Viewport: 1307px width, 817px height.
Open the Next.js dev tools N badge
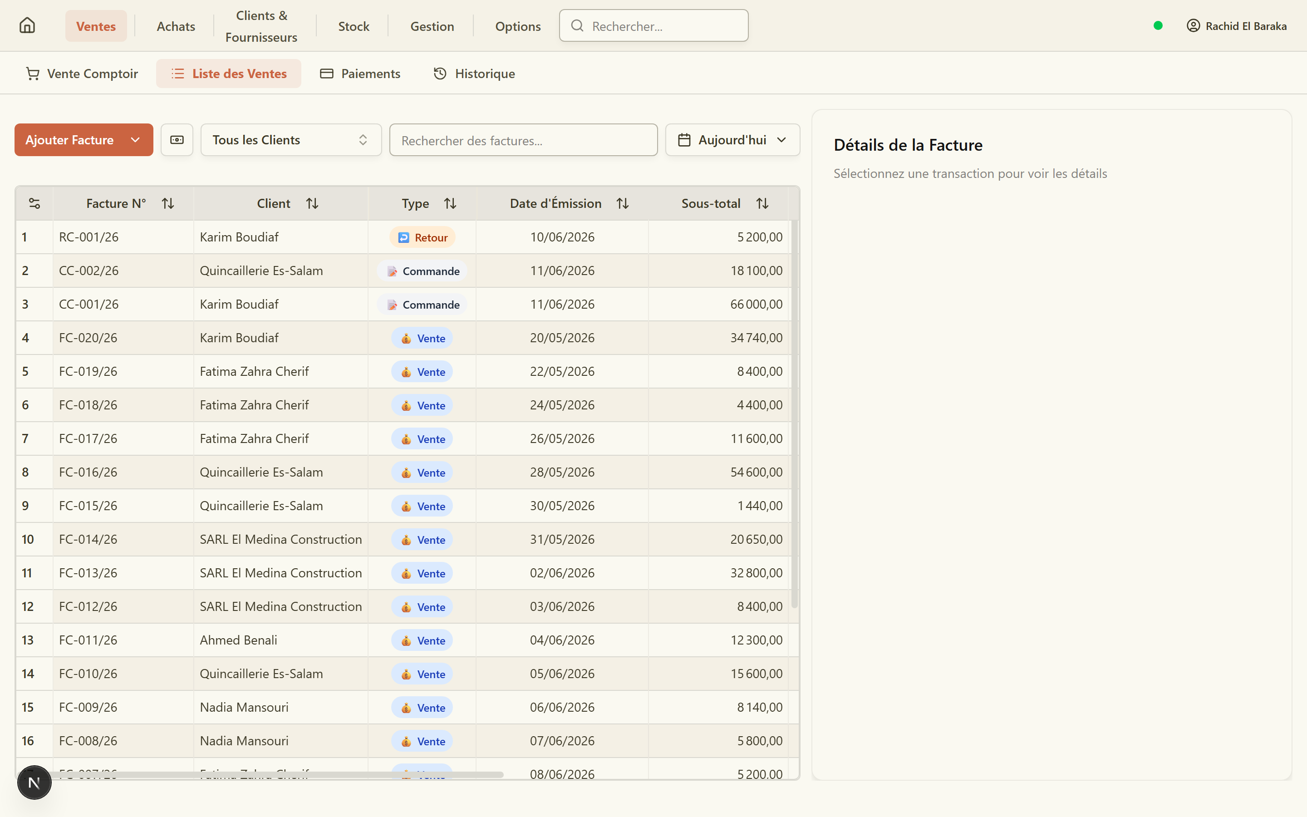(x=34, y=782)
